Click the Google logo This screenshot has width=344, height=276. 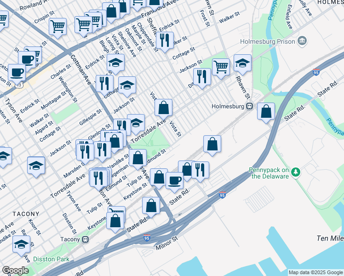point(15,270)
